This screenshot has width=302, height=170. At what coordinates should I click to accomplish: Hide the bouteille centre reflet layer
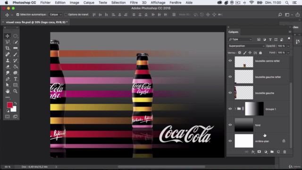tap(230, 61)
